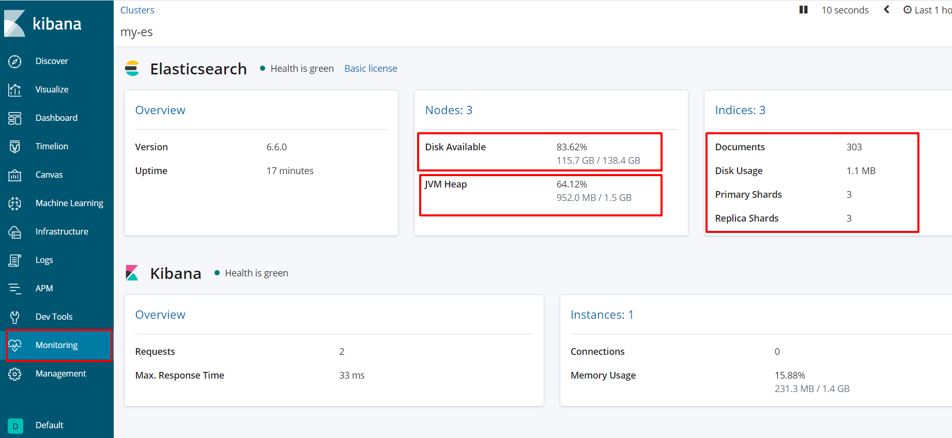Click Disk Available 83.62% value
The width and height of the screenshot is (952, 438).
pyautogui.click(x=572, y=147)
